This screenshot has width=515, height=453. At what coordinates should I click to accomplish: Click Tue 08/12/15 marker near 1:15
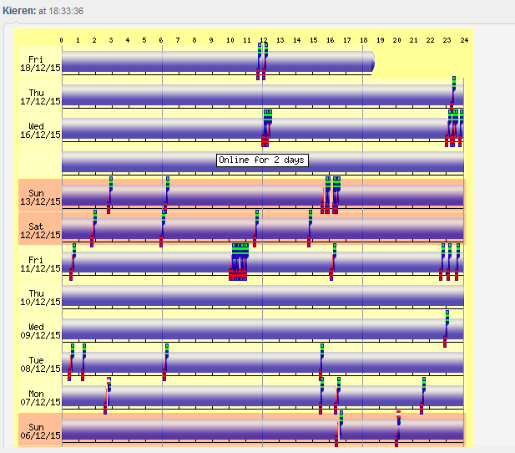click(x=83, y=362)
